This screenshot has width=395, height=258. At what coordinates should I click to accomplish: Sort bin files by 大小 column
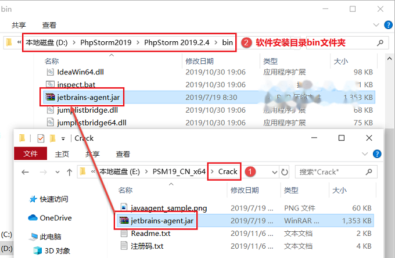coord(341,61)
